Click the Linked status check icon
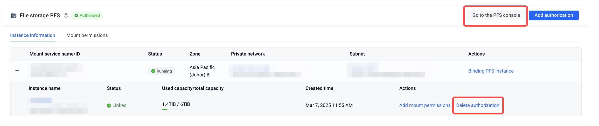The width and height of the screenshot is (599, 126). click(x=109, y=105)
